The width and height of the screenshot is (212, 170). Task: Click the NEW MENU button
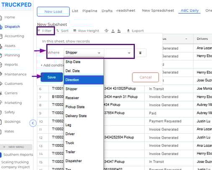(16, 147)
